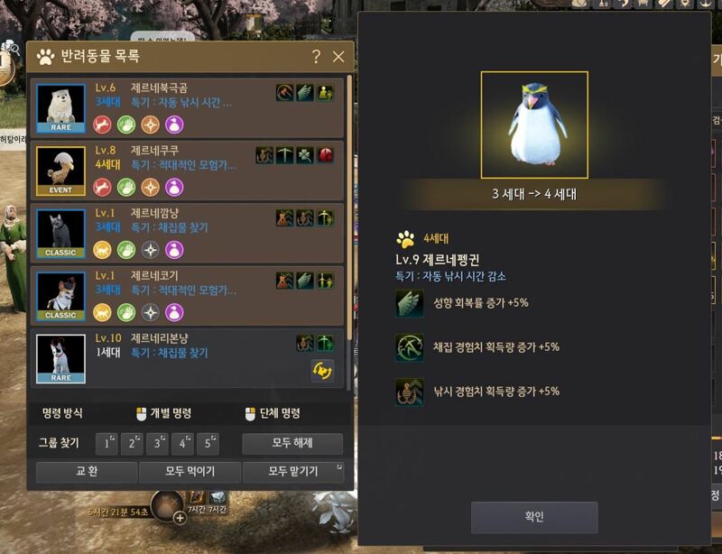This screenshot has height=554, width=722.
Task: Open the 모두 맡기기 button
Action: tap(292, 472)
